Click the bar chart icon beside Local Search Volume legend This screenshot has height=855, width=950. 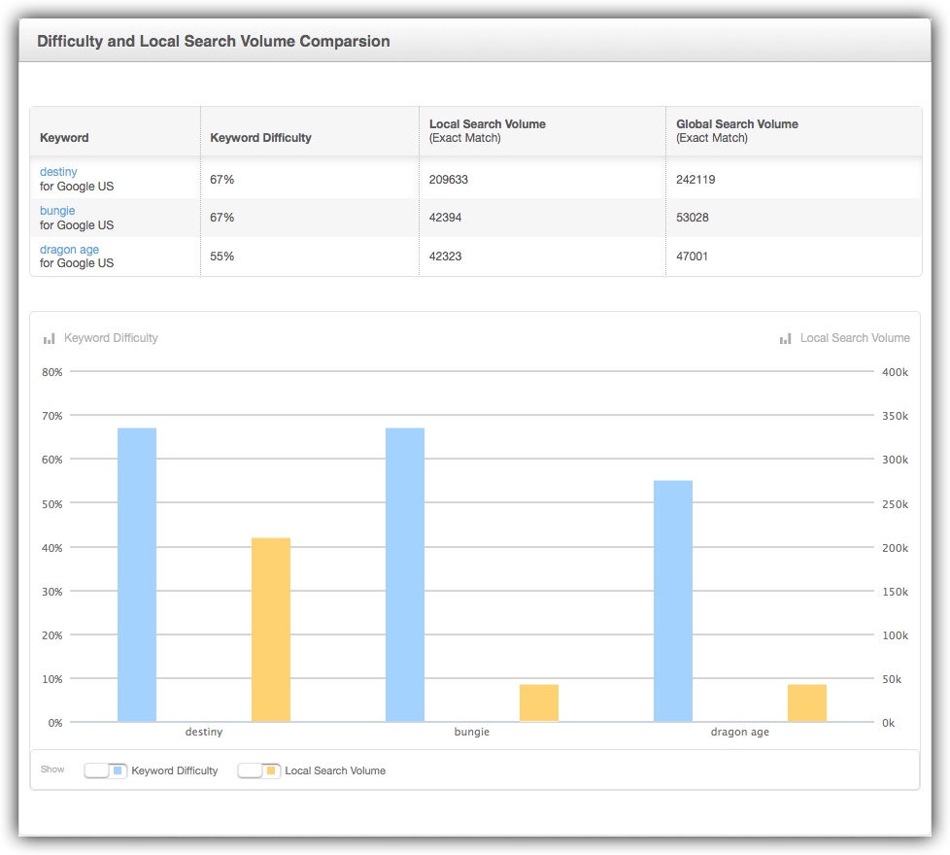785,339
